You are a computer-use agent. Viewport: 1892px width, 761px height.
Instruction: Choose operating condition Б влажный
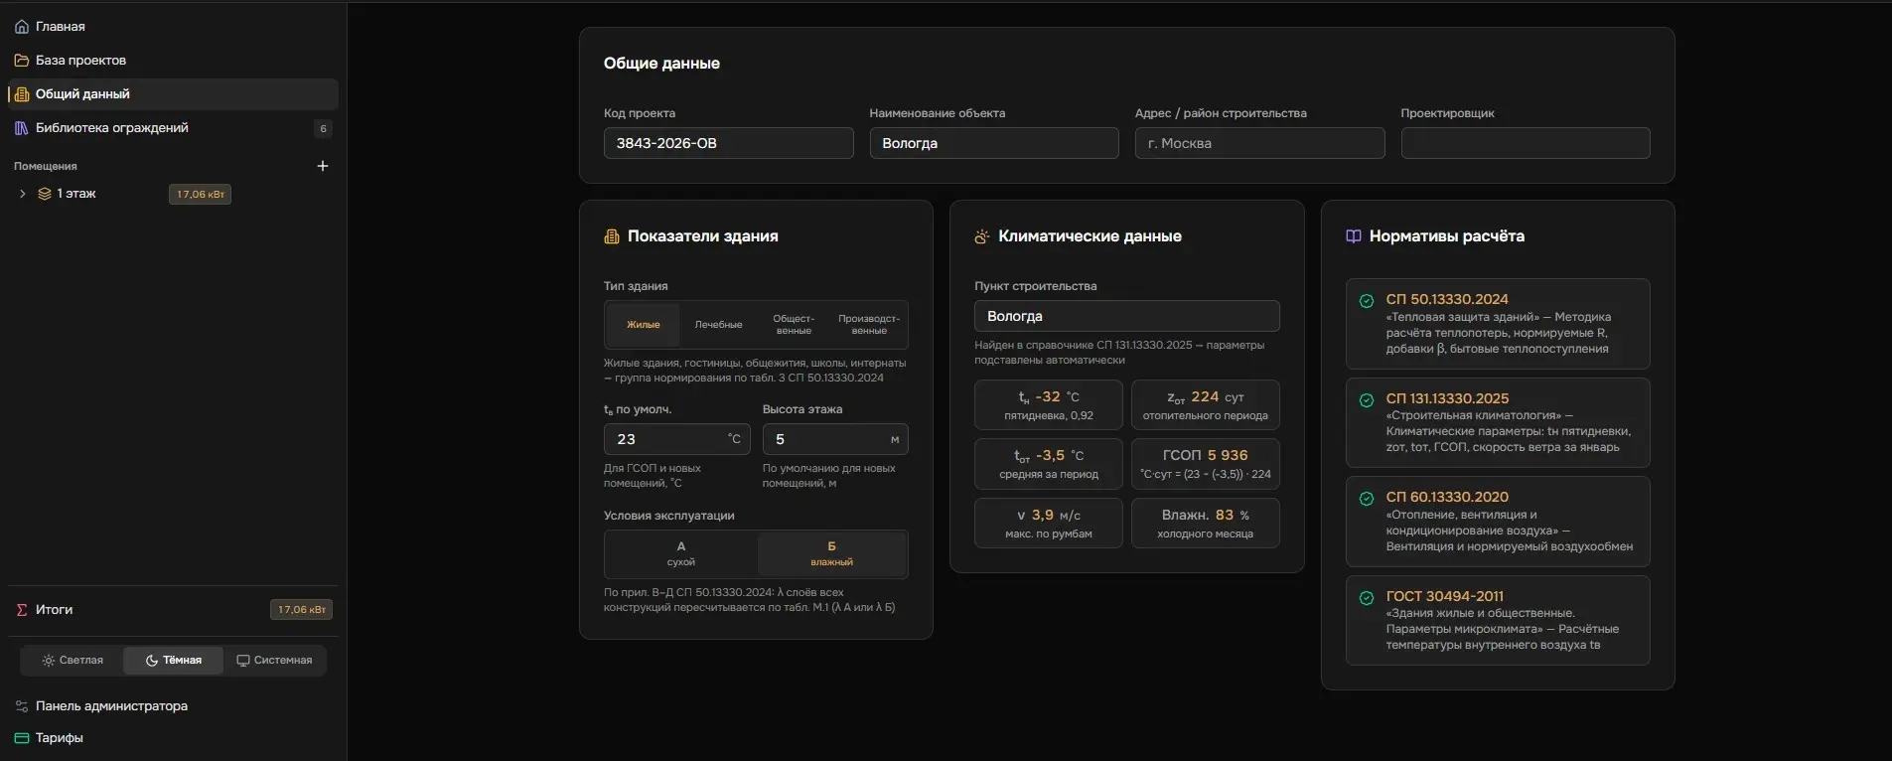[832, 553]
